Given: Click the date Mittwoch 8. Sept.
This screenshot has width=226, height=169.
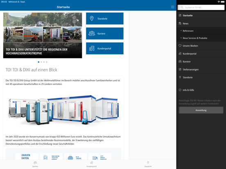Looking at the screenshot, I should coord(17,2).
